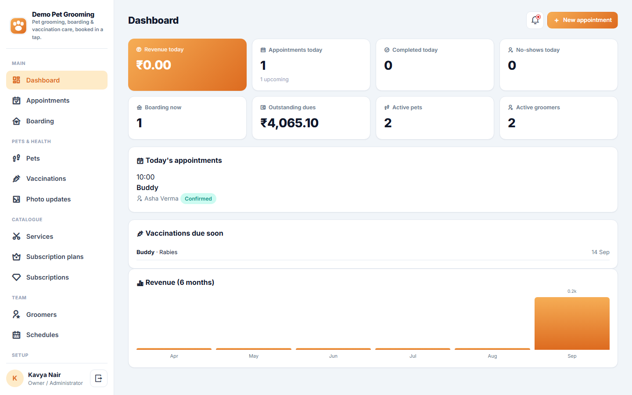
Task: Open the Outstanding dues card
Action: 311,118
